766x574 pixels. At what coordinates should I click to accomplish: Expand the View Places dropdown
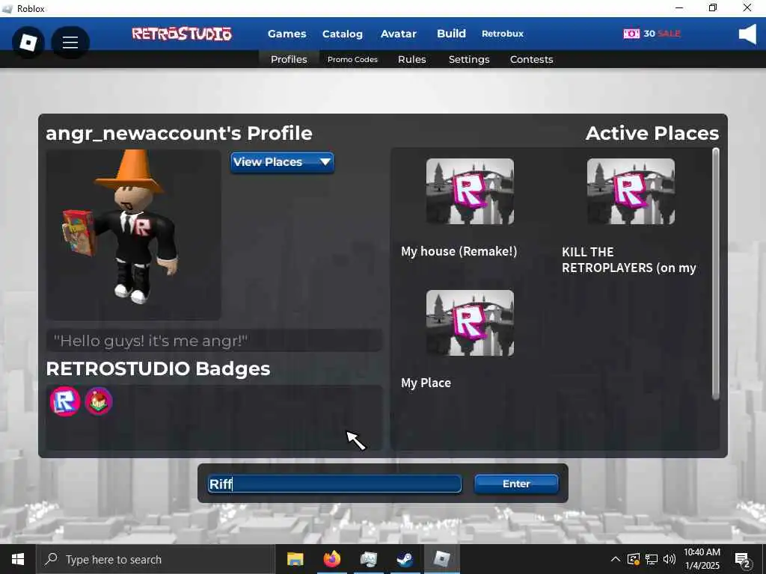pyautogui.click(x=282, y=162)
